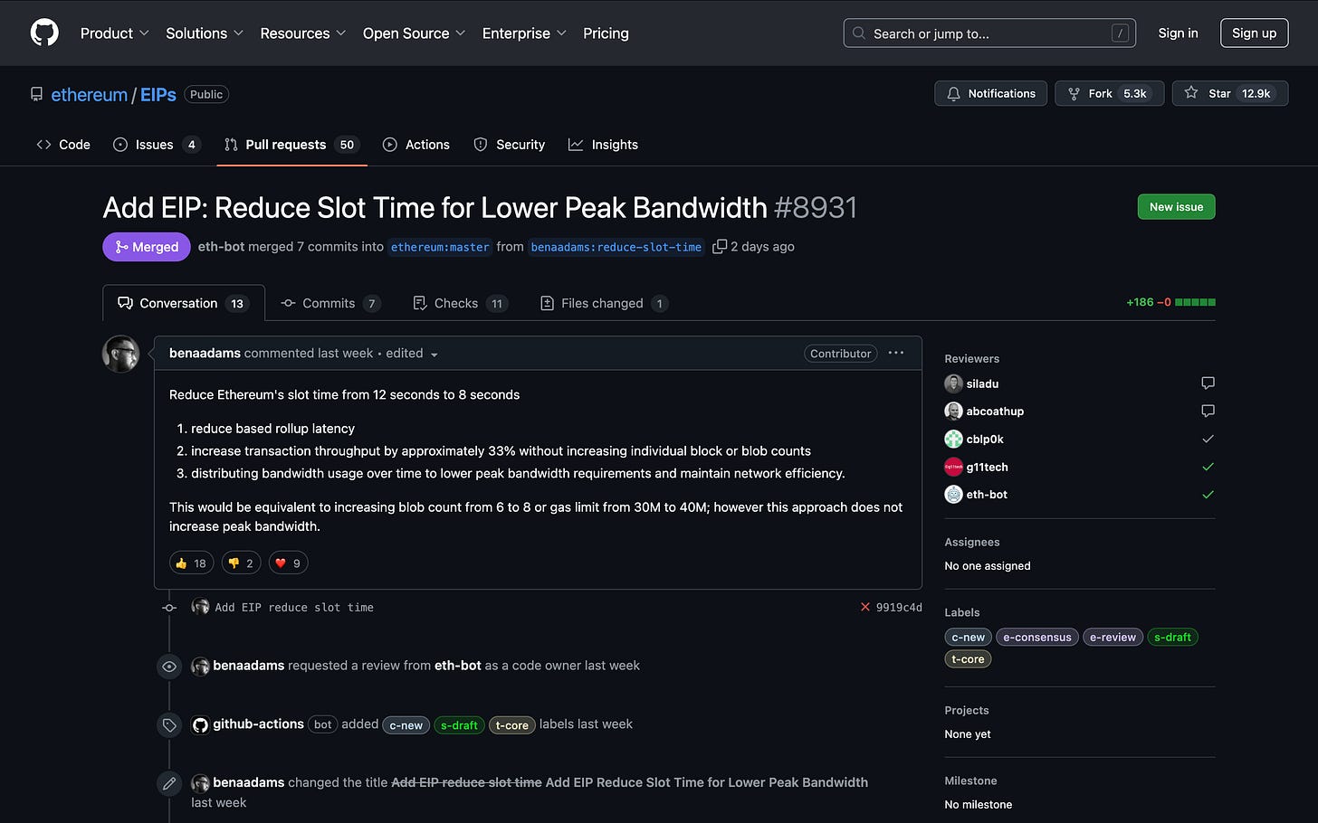The image size is (1318, 823).
Task: Open the ethereum organization link
Action: (89, 95)
